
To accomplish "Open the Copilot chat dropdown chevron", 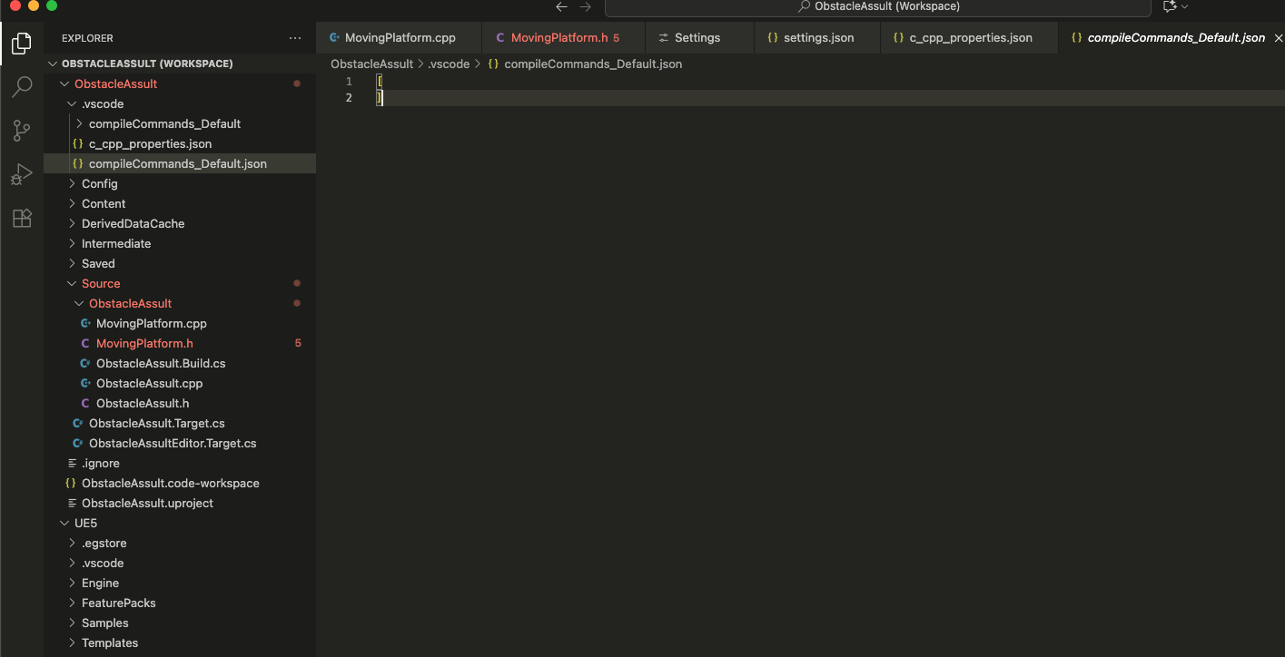I will tap(1184, 6).
